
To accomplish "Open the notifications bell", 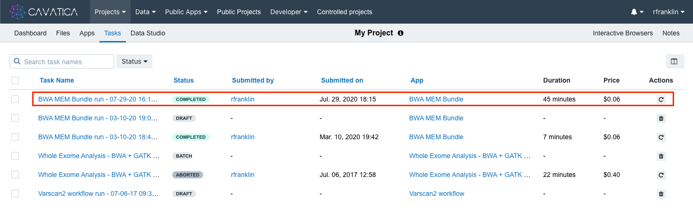I will [x=634, y=12].
